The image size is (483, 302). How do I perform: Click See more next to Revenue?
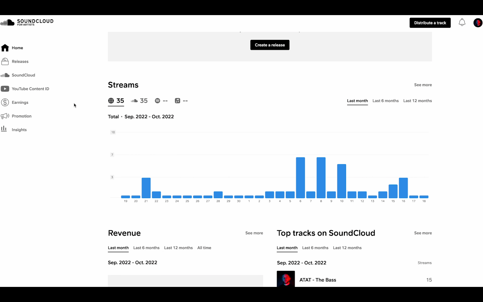[254, 233]
